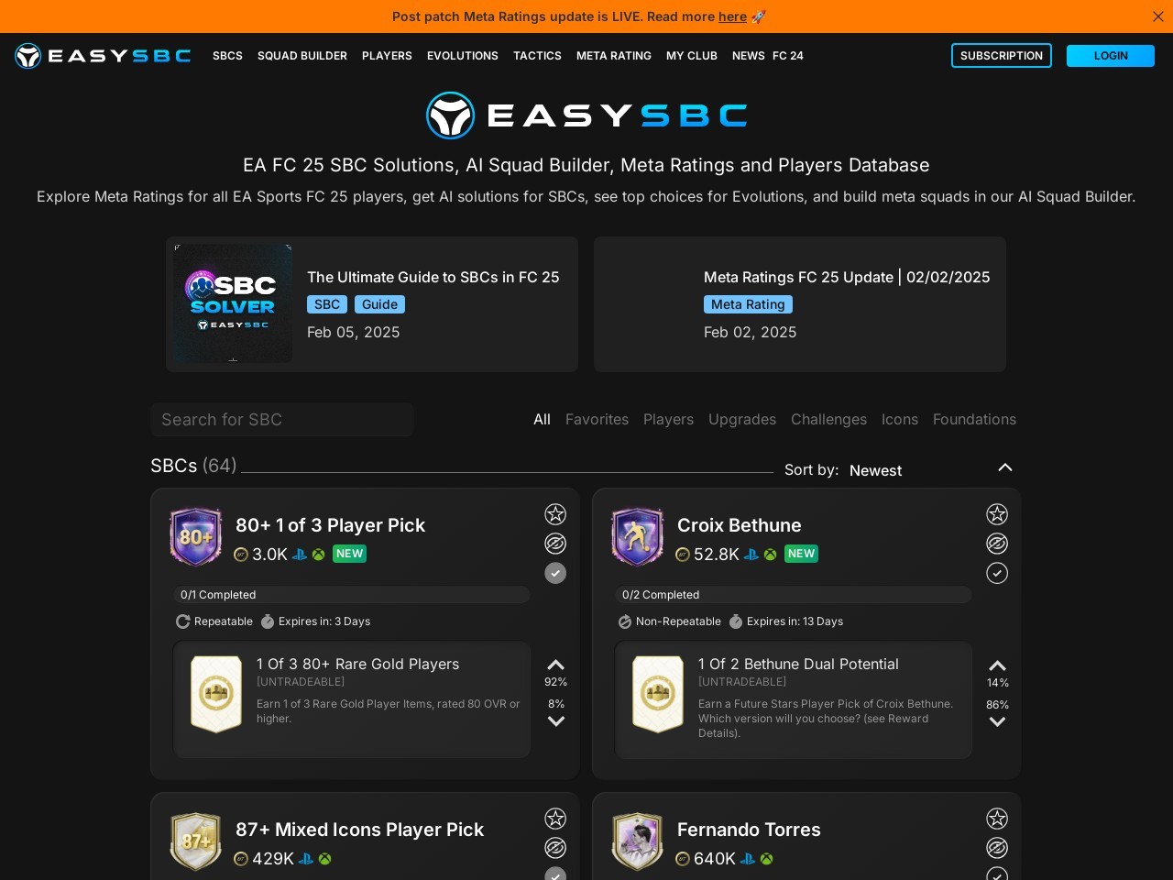
Task: Go to Squad Builder
Action: click(302, 56)
